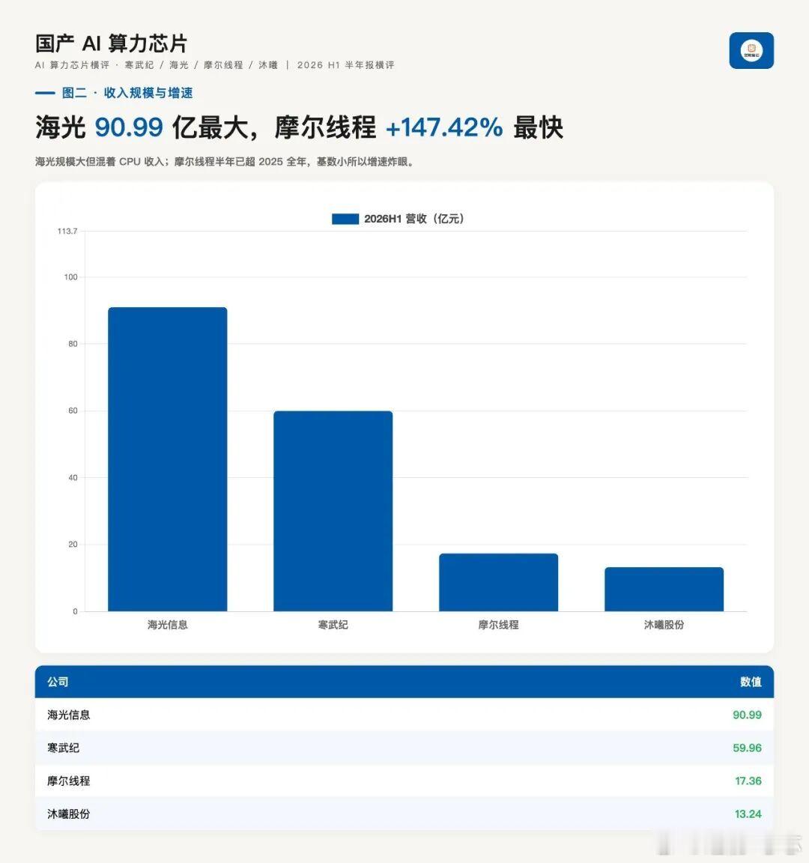This screenshot has width=809, height=863.
Task: Click the 沐曦股份 table row name
Action: tap(69, 814)
